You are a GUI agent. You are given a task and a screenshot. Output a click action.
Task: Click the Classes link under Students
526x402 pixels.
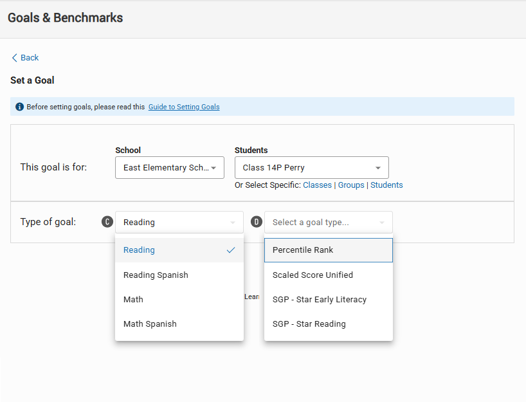(317, 185)
